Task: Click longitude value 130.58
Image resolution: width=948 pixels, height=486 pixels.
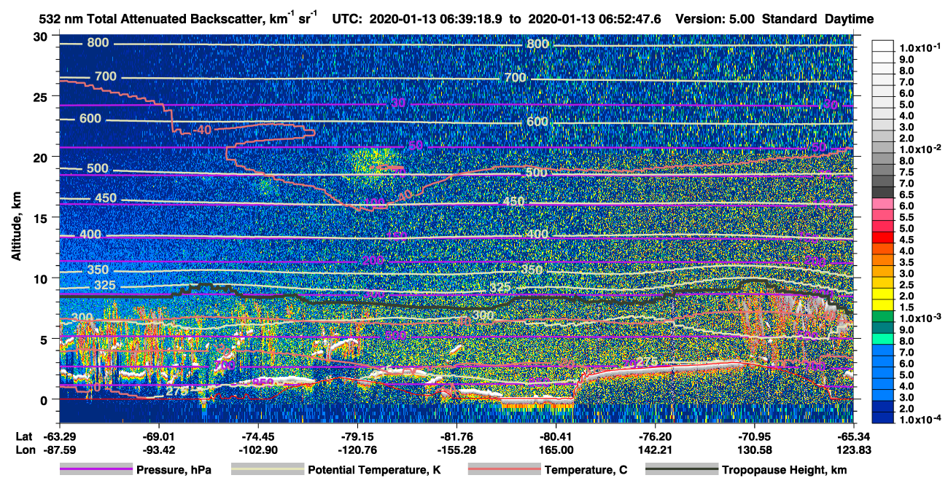Action: click(754, 450)
